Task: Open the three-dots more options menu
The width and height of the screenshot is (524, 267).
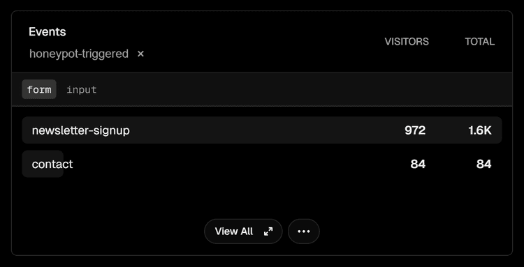Action: (304, 231)
